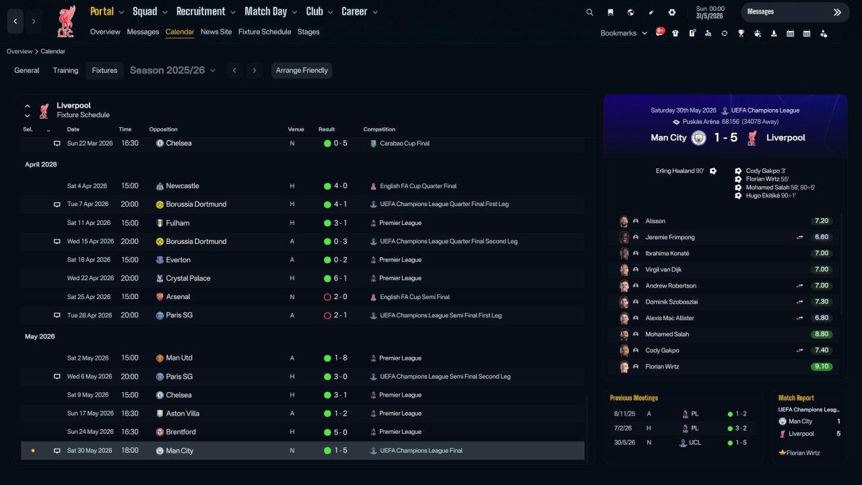Click the Arsenal club badge
Viewport: 862px width, 485px height.
click(x=160, y=297)
